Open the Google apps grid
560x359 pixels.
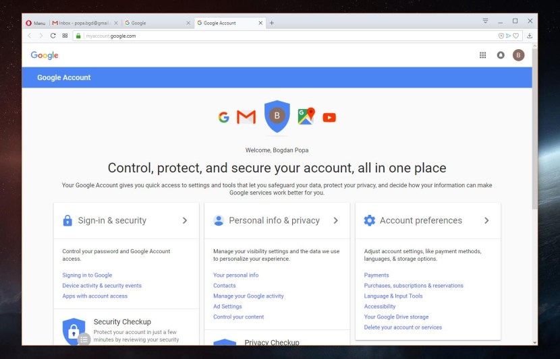pyautogui.click(x=482, y=55)
